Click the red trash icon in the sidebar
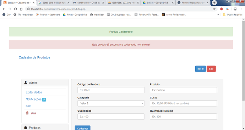This screenshot has width=245, height=130. (x=27, y=113)
